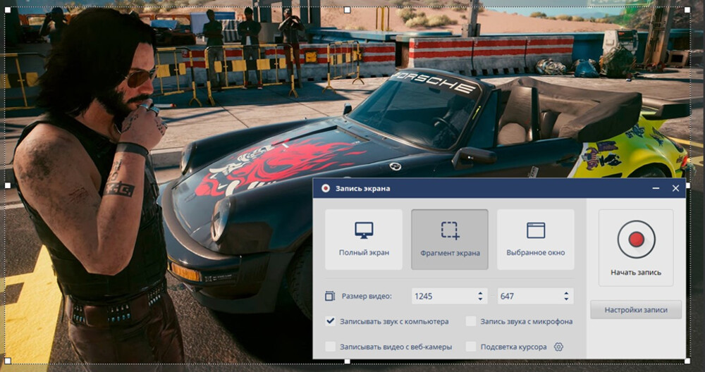Viewport: 705px width, 372px height.
Task: Click the Запись экрана title text
Action: click(362, 188)
